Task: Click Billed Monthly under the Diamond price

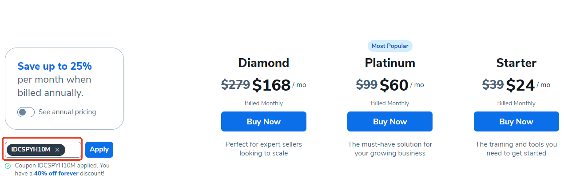Action: 263,103
